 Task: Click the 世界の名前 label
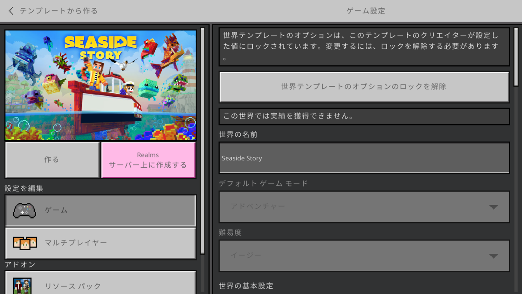(238, 135)
